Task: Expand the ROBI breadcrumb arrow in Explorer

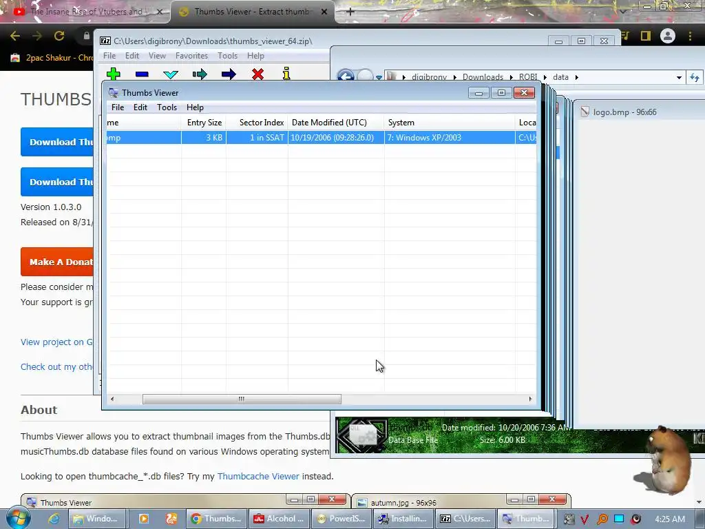Action: (545, 77)
